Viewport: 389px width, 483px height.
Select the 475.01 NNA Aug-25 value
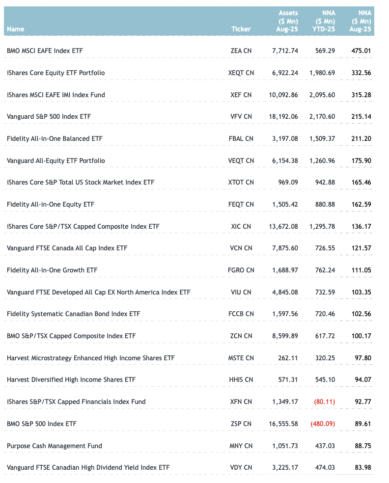click(x=361, y=51)
